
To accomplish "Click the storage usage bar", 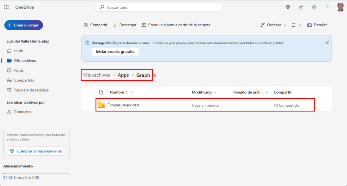I will (x=36, y=174).
